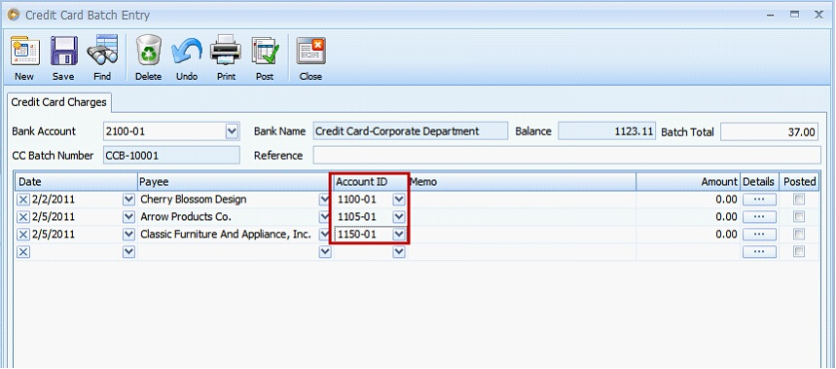The height and width of the screenshot is (369, 836).
Task: Save the batch with the floppy icon
Action: pyautogui.click(x=64, y=52)
